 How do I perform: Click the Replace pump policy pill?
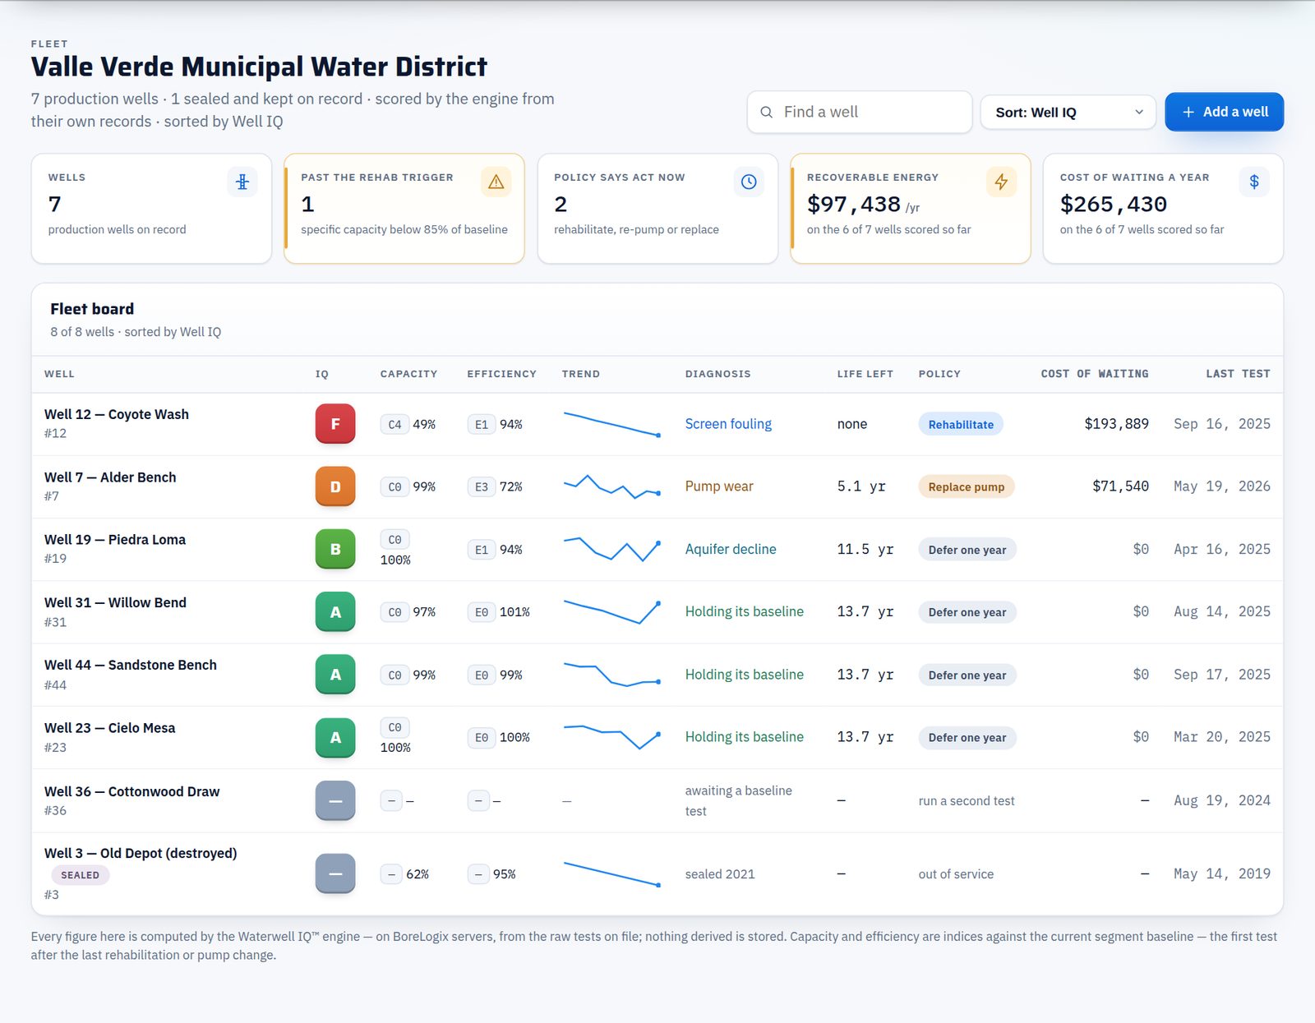click(967, 486)
